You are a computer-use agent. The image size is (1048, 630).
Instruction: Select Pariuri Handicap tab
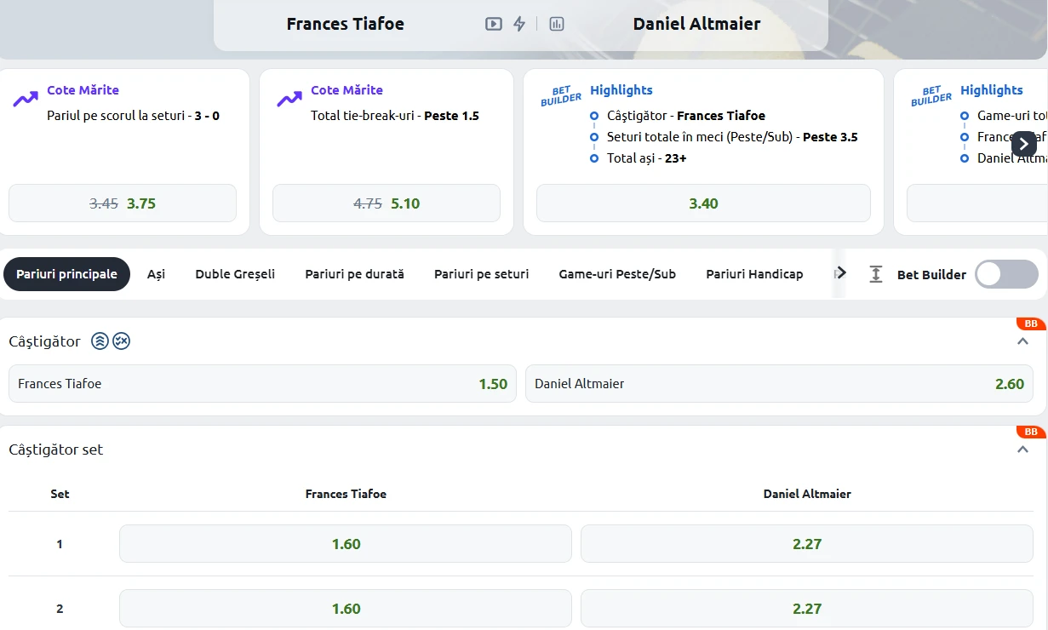754,274
